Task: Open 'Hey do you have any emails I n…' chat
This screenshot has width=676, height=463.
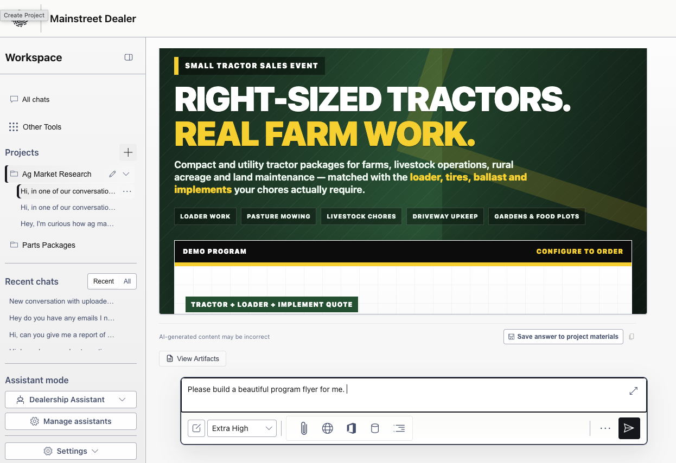Action: 62,318
